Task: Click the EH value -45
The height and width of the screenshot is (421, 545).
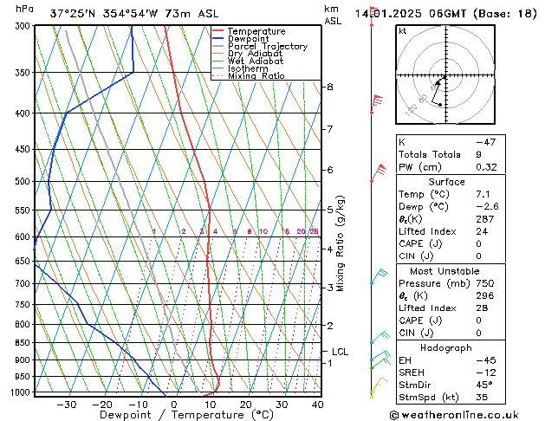Action: click(485, 360)
